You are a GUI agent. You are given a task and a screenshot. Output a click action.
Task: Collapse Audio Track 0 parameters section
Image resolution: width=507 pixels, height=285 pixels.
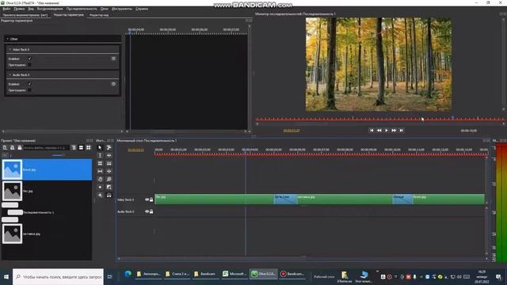pos(10,74)
